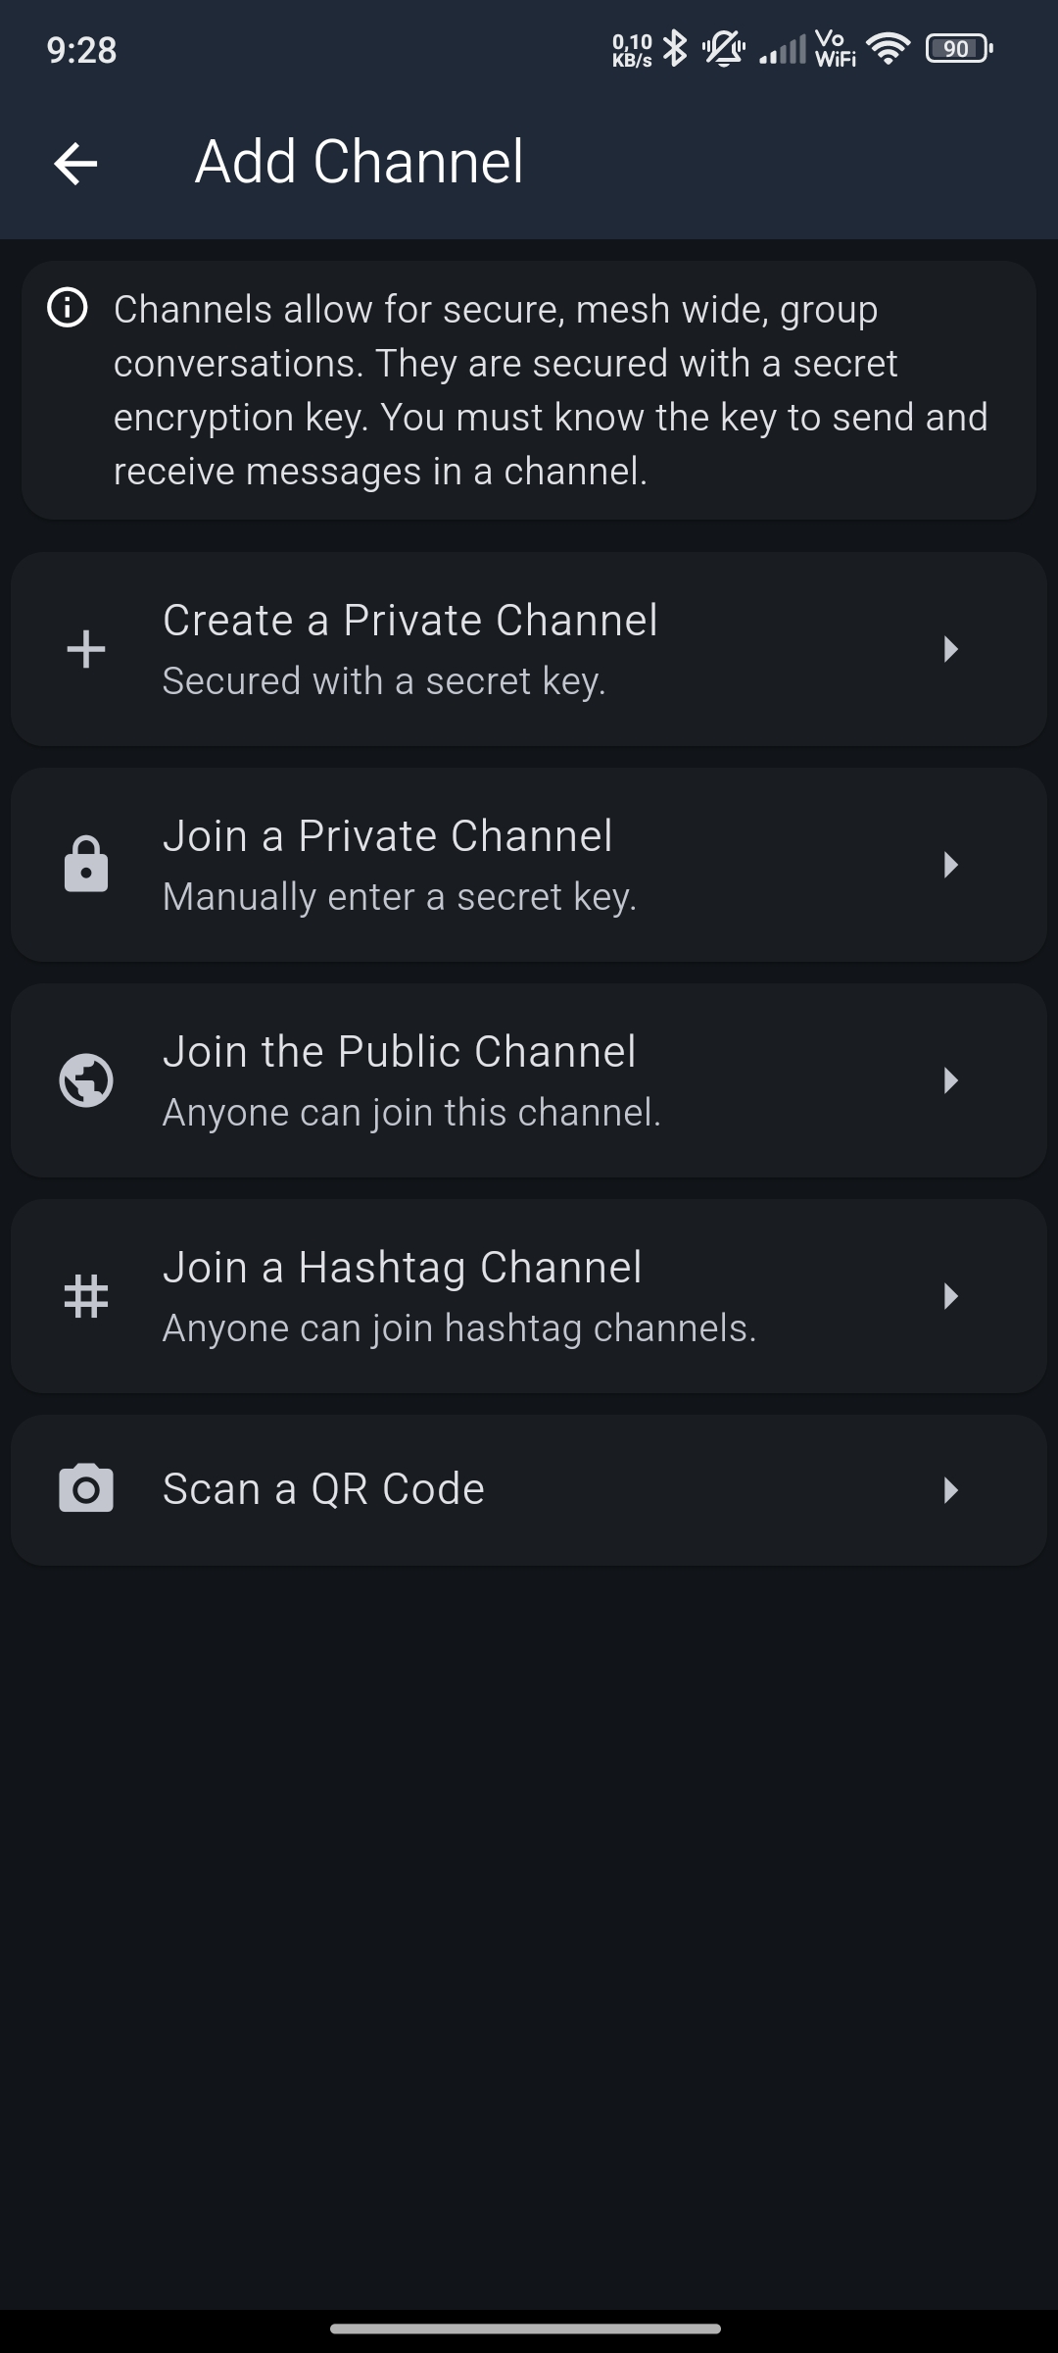Image resolution: width=1058 pixels, height=2353 pixels.
Task: Tap the Join a Hashtag Channel chevron
Action: [949, 1296]
